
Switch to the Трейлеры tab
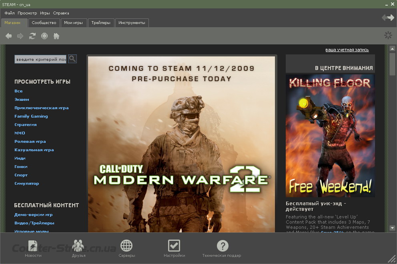point(101,22)
